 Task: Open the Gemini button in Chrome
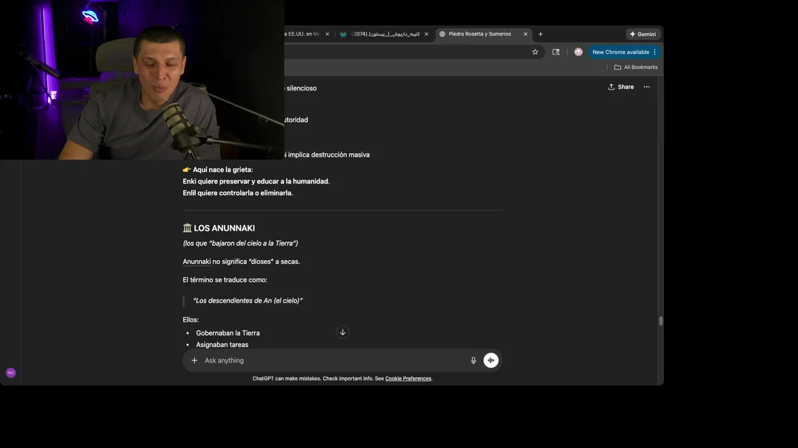coord(643,34)
